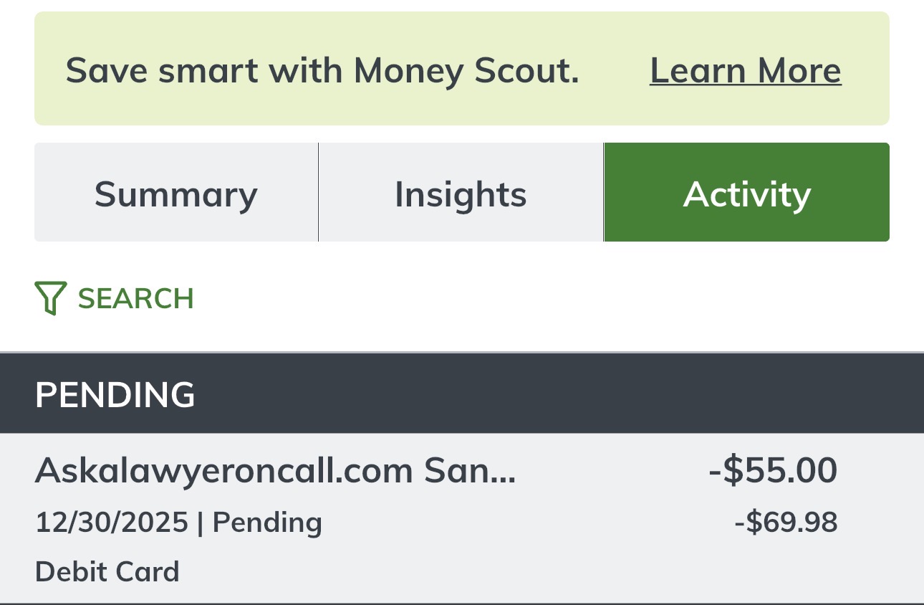The width and height of the screenshot is (924, 605).
Task: Tap the Save smart with Money Scout text
Action: (322, 70)
